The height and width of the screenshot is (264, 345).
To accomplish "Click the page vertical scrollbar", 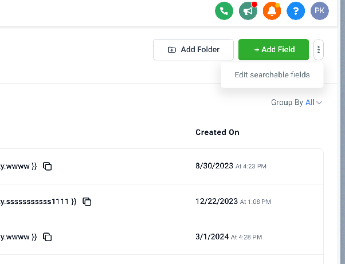I will pos(343,132).
